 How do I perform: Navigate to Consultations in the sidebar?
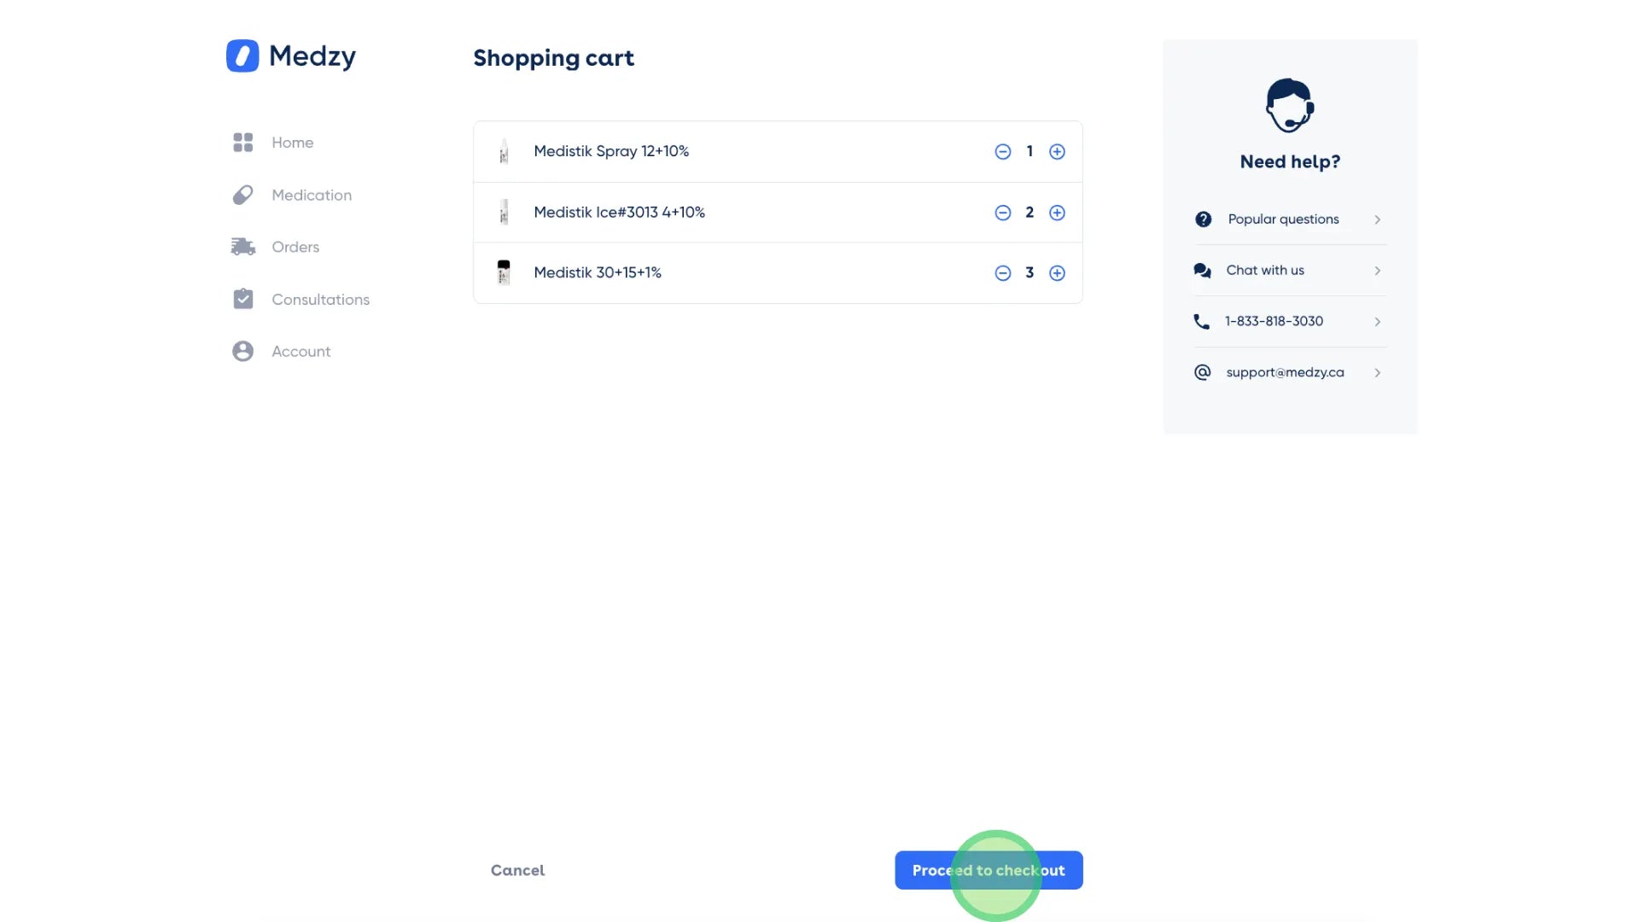pos(321,299)
